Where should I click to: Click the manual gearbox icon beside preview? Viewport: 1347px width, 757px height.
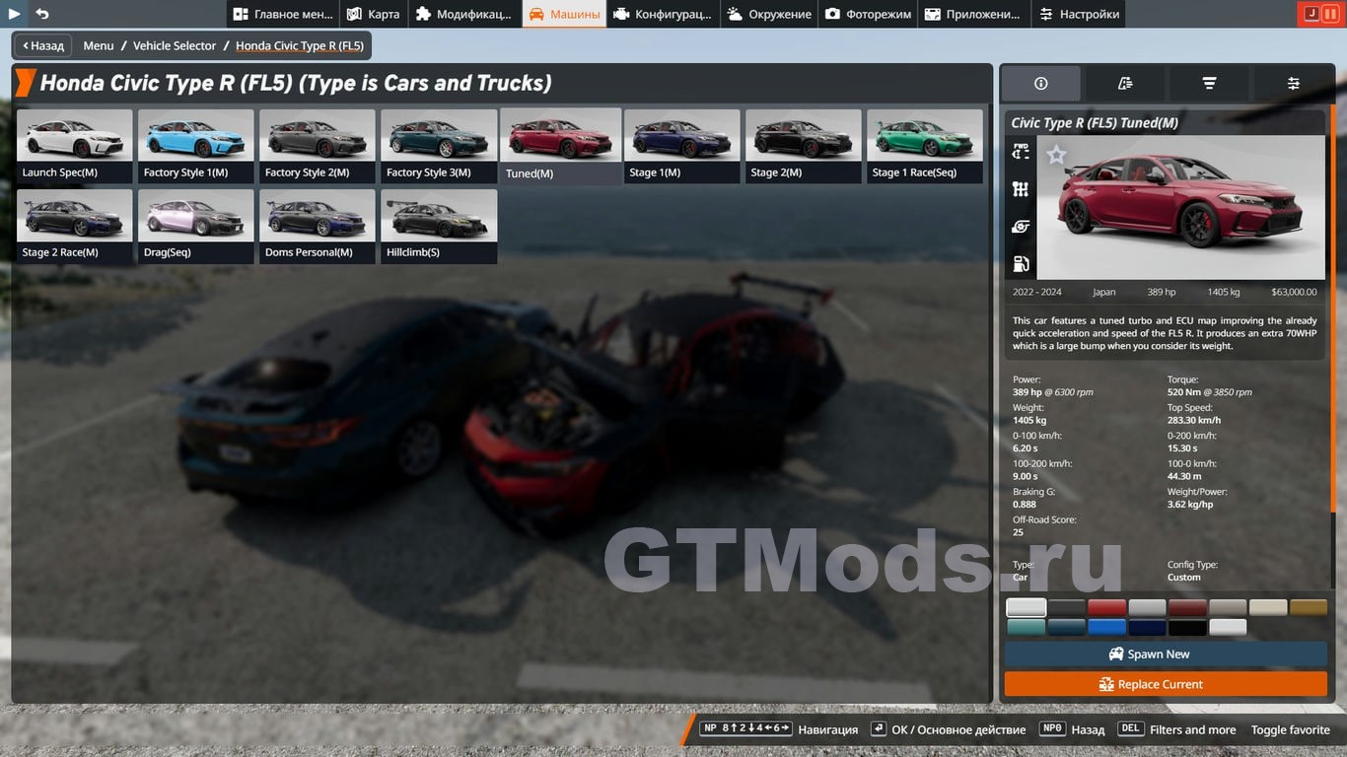click(1021, 189)
